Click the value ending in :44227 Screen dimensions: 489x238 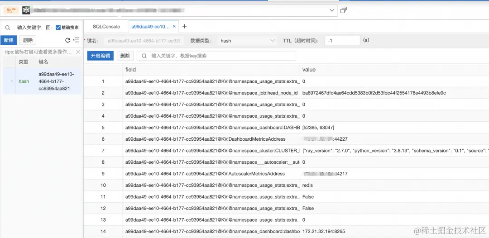pos(325,139)
